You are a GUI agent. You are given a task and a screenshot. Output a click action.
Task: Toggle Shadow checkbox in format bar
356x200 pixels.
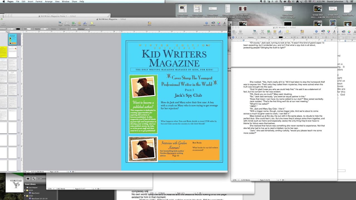tap(53, 29)
